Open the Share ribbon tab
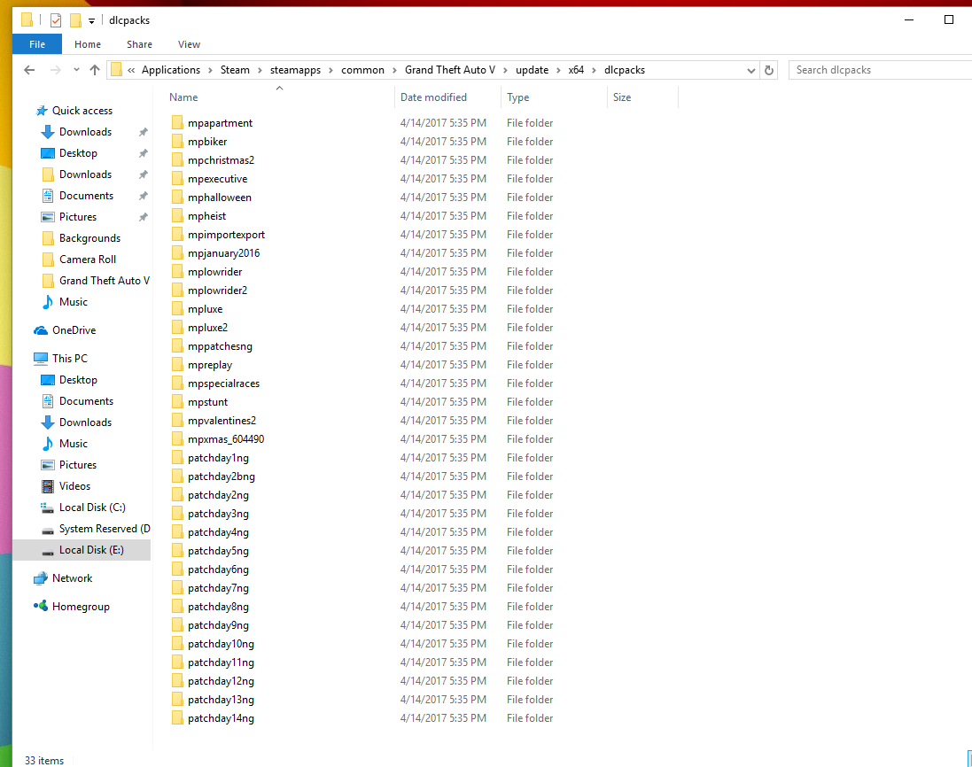Screen dimensions: 972x767 [x=139, y=44]
